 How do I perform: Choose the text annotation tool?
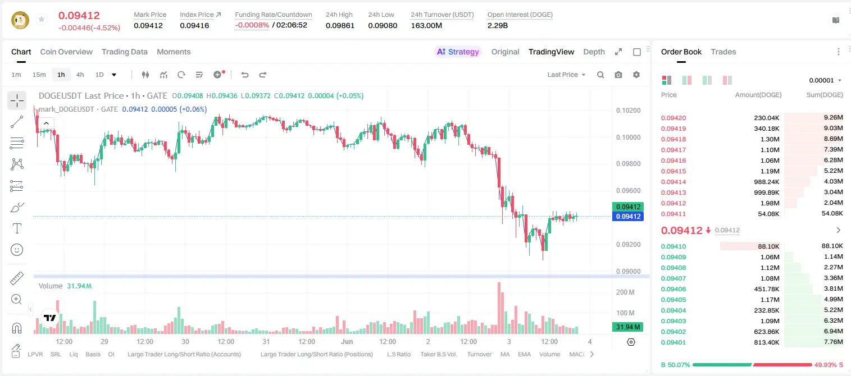tap(17, 228)
